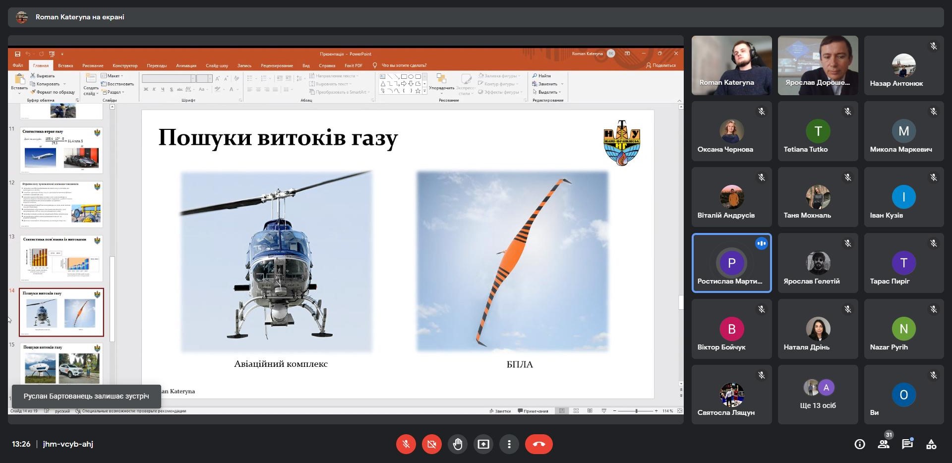
Task: Click Вырезать (cut) in the clipboard group
Action: (x=43, y=76)
